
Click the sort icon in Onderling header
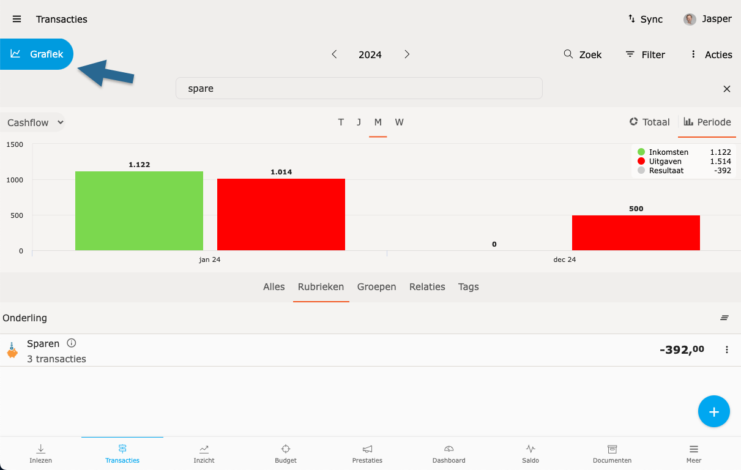724,318
